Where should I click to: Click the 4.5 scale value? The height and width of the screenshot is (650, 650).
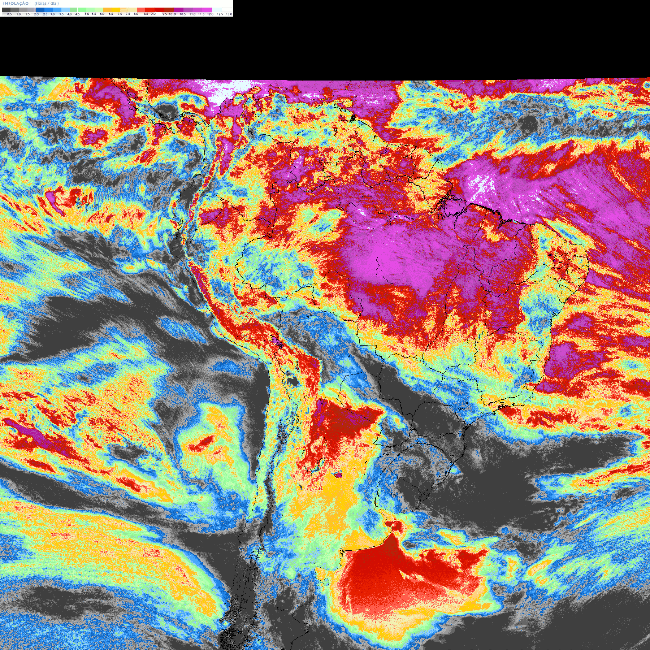(x=77, y=14)
